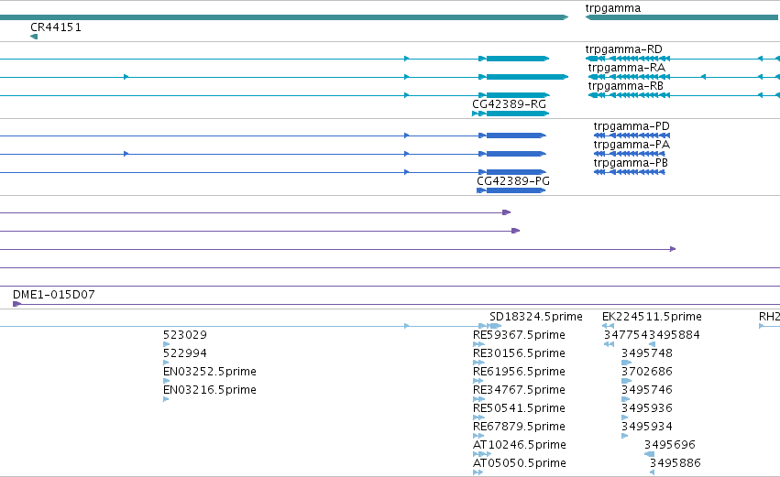
Task: Click the arrow glyph under EK224511.5prime
Action: 608,327
